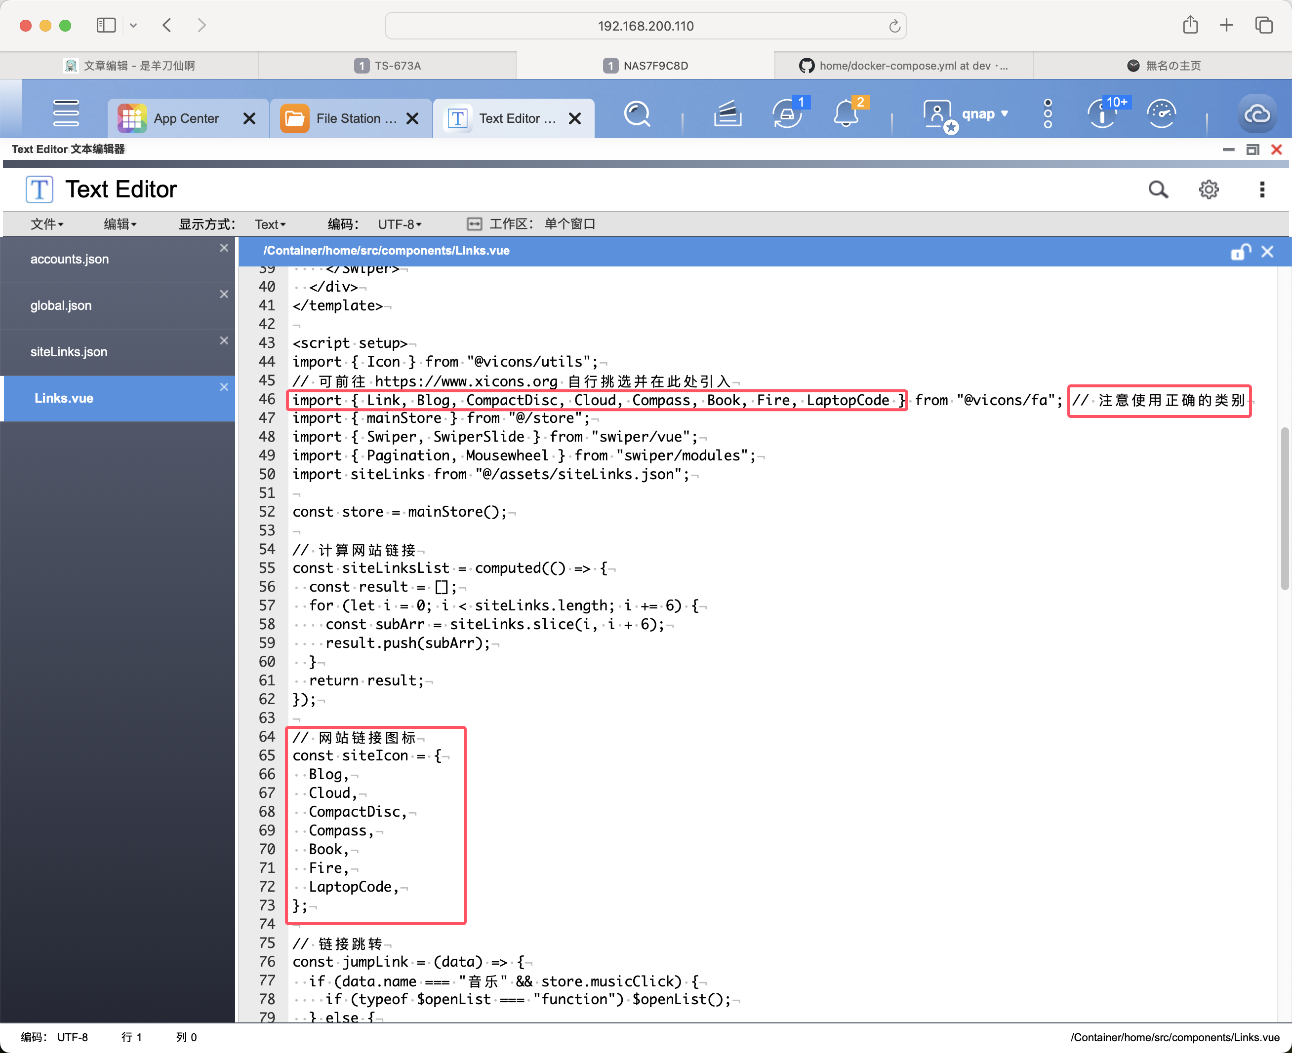Screen dimensions: 1292x1053
Task: Click Safari share icon
Action: [1190, 25]
